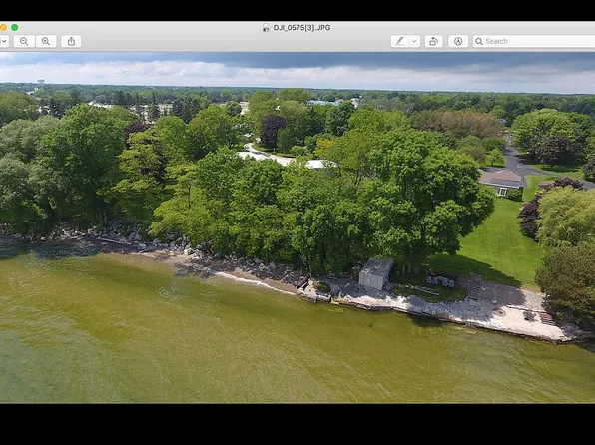Open the Share menu button
Viewport: 595px width, 445px height.
[x=71, y=41]
